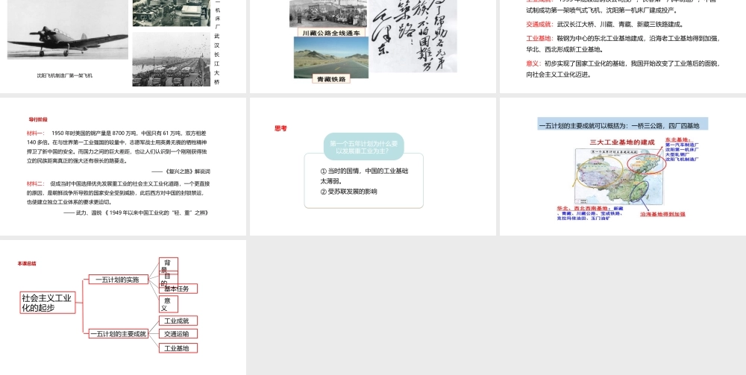This screenshot has width=746, height=375.
Task: Click the red 材料二 label
Action: 36,183
